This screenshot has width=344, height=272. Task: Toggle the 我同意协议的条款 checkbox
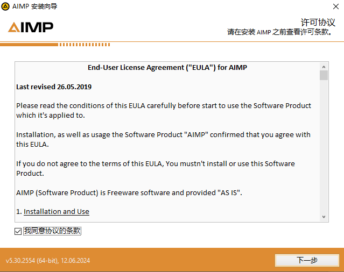coord(19,231)
